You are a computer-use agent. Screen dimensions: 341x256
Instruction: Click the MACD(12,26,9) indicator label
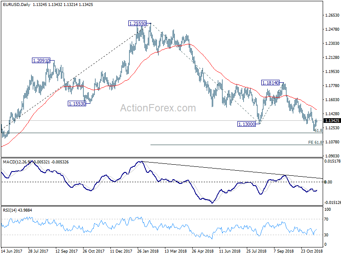pyautogui.click(x=17, y=162)
